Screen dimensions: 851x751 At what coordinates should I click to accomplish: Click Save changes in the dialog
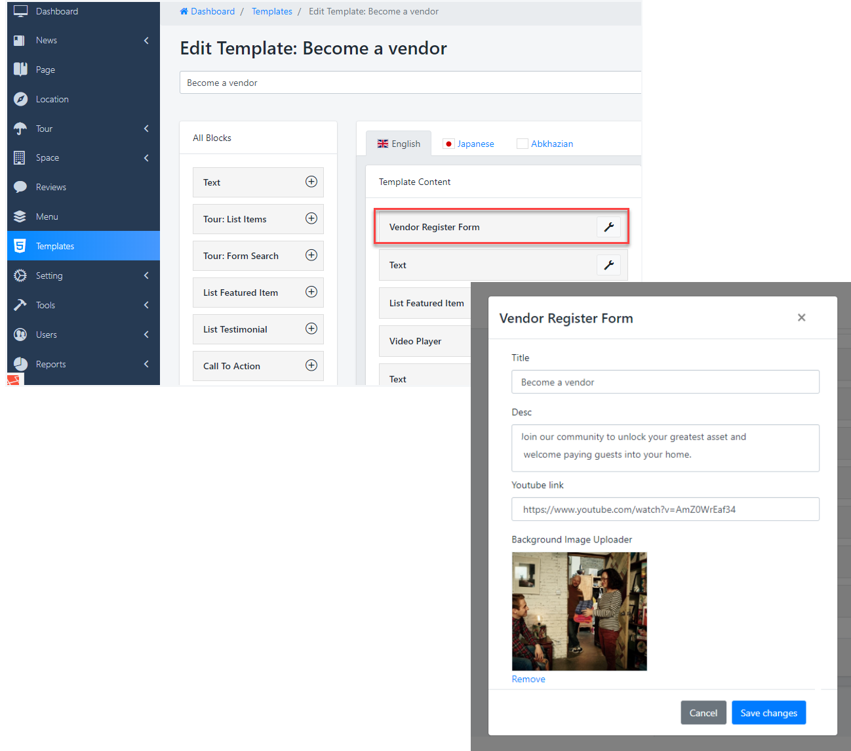(x=768, y=713)
